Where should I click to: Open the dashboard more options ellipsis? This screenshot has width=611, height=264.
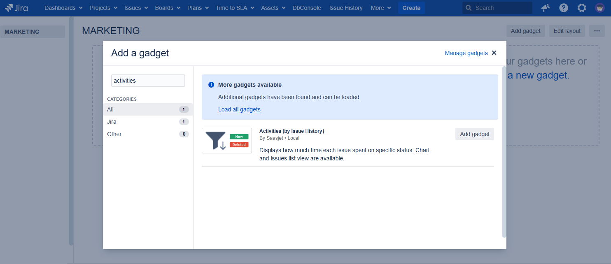coord(597,31)
